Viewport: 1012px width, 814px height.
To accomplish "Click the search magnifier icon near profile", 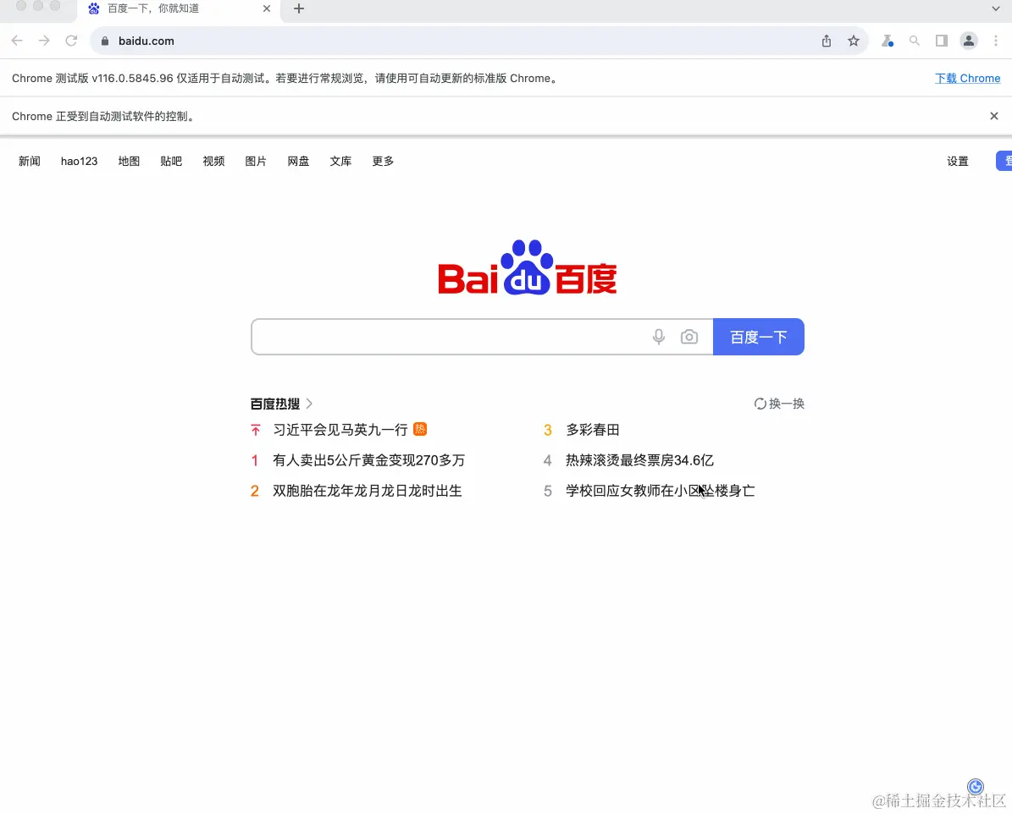I will click(x=915, y=40).
